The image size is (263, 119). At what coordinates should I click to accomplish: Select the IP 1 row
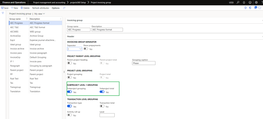[36, 62]
